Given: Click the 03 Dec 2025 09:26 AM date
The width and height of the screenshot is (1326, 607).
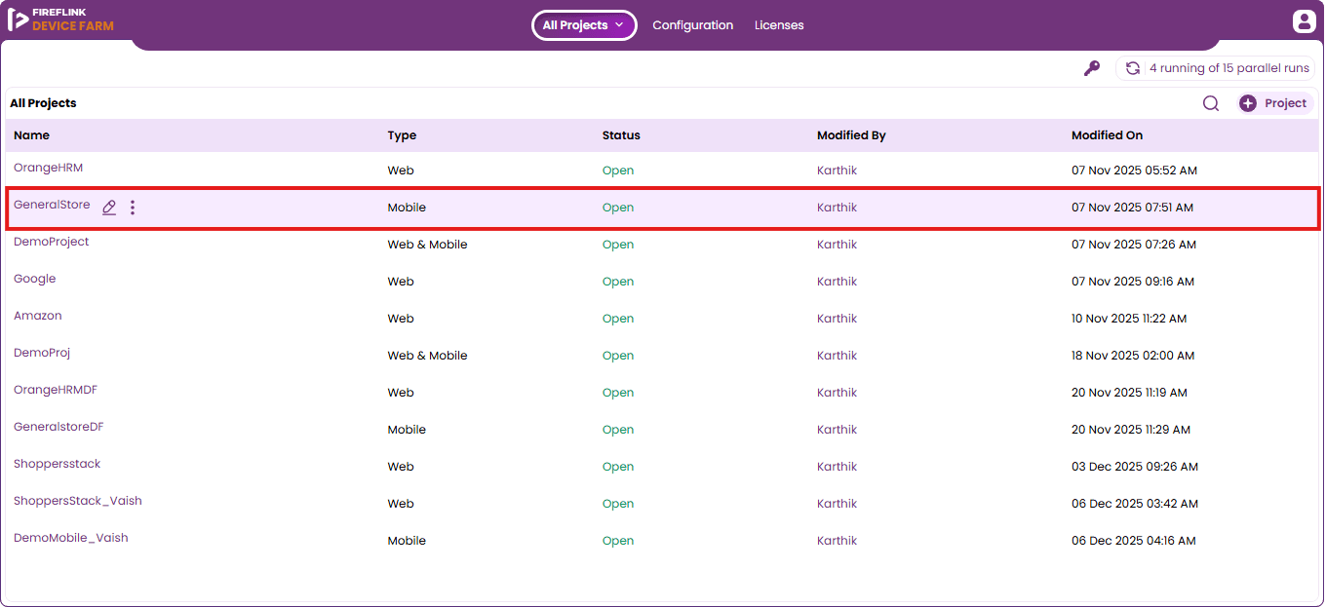Looking at the screenshot, I should tap(1134, 467).
